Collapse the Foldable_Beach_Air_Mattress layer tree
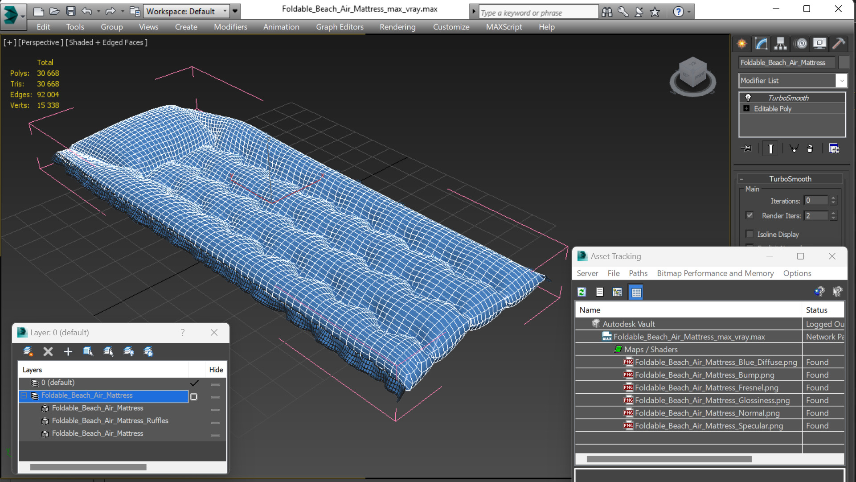 click(24, 395)
